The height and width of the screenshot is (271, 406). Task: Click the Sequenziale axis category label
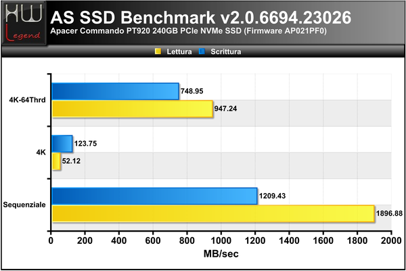pyautogui.click(x=24, y=205)
